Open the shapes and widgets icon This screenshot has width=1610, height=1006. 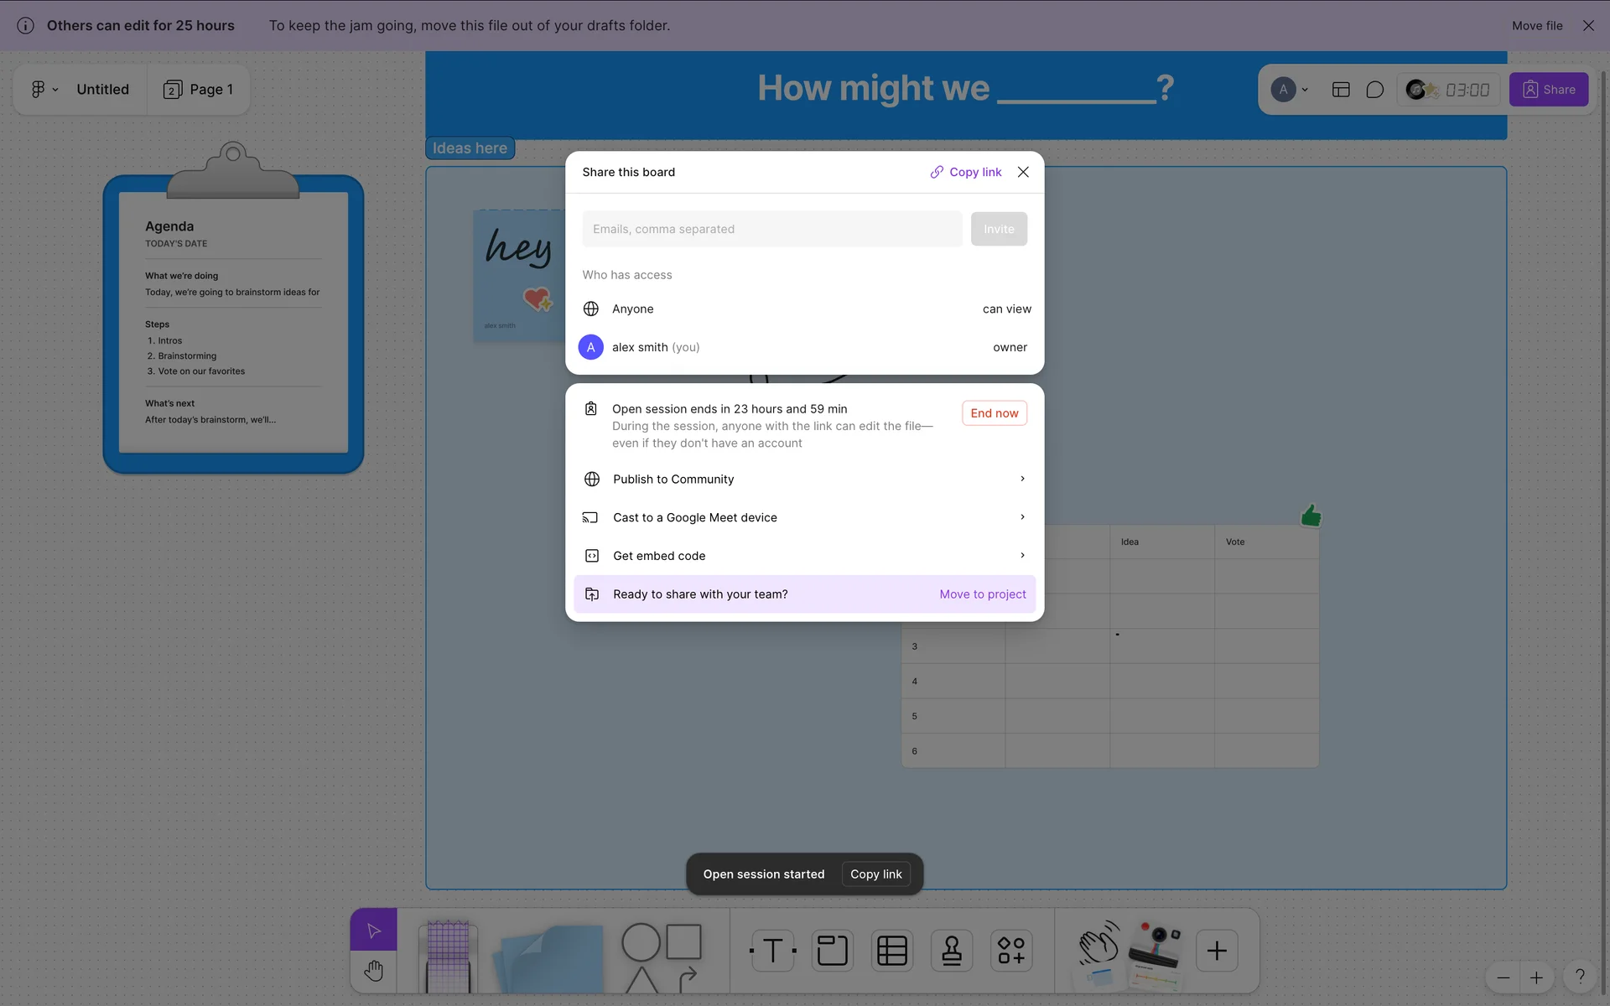tap(1010, 951)
